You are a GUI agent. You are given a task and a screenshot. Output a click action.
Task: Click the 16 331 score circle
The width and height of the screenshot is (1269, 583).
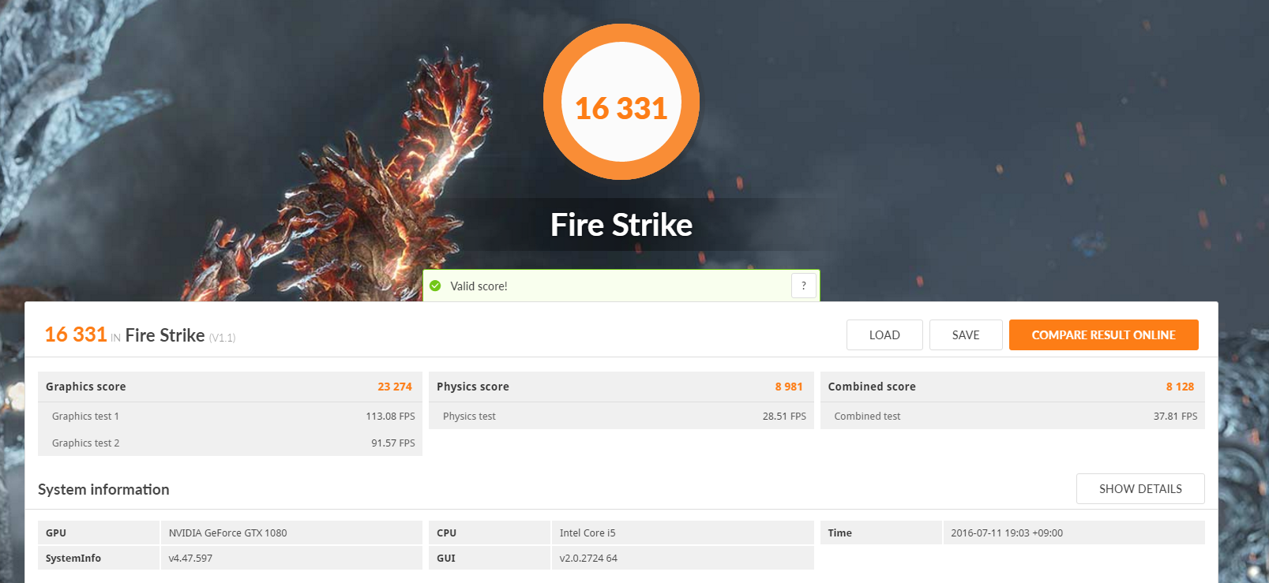click(x=621, y=102)
